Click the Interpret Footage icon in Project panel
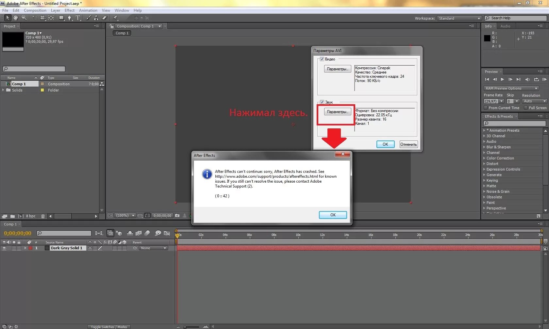 pos(5,216)
